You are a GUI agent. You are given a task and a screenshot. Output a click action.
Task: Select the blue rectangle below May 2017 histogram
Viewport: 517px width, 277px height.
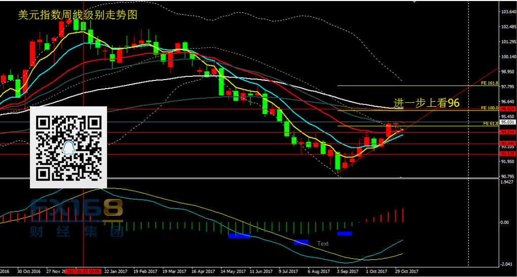pos(239,236)
